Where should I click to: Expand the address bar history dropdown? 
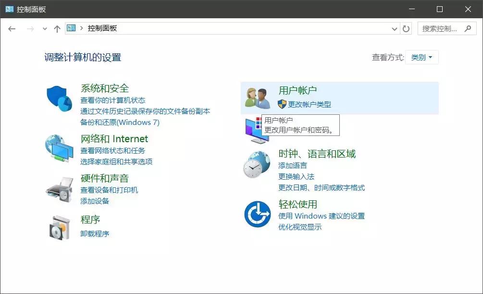click(394, 28)
